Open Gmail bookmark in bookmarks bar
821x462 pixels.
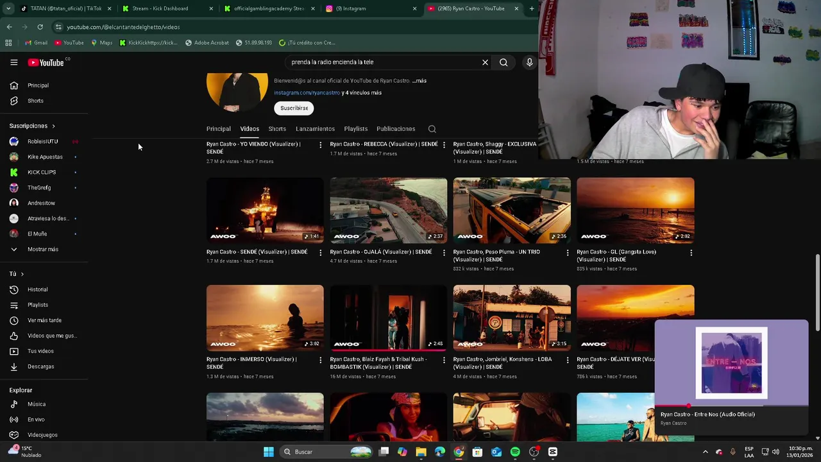click(x=36, y=43)
